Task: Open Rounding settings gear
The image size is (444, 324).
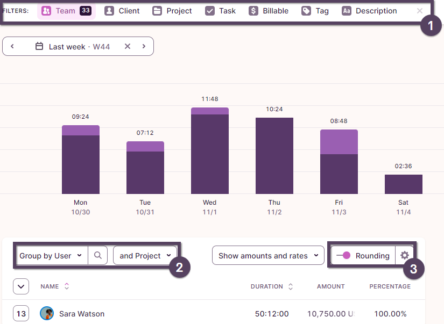Action: (405, 256)
